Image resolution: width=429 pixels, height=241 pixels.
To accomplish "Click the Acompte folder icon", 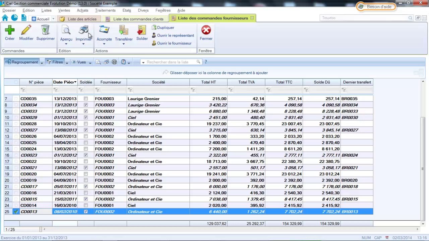I will point(104,30).
